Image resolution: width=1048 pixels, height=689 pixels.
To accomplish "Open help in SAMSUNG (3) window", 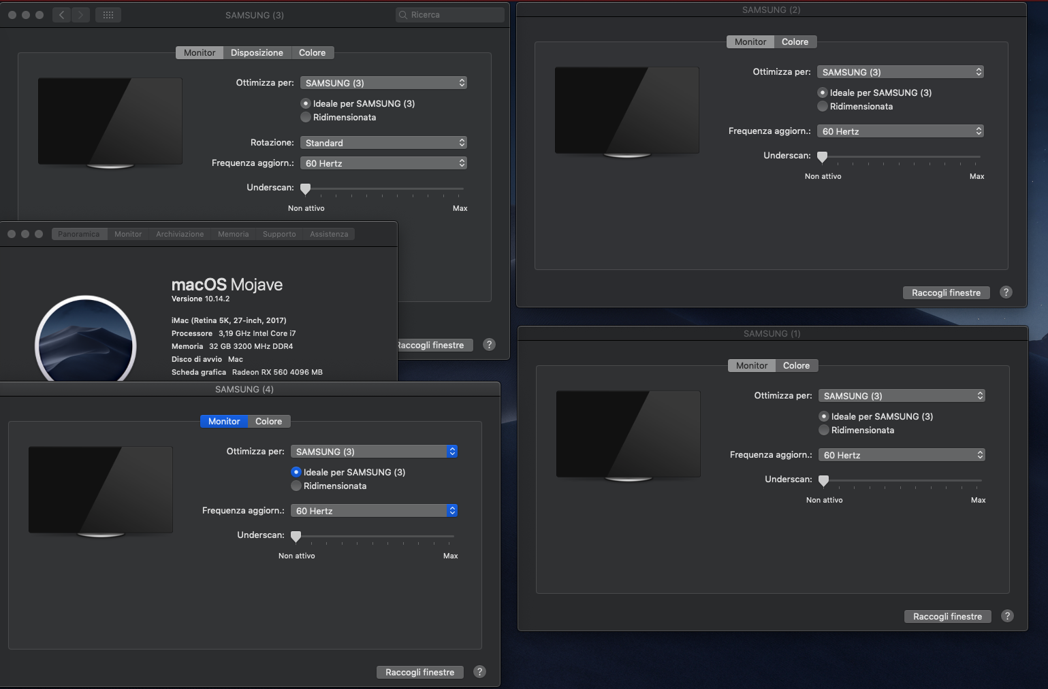I will 489,345.
